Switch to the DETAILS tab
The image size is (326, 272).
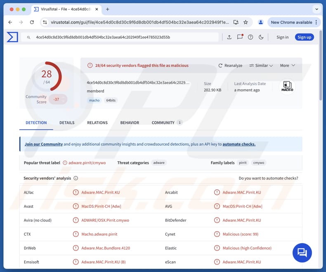point(67,123)
